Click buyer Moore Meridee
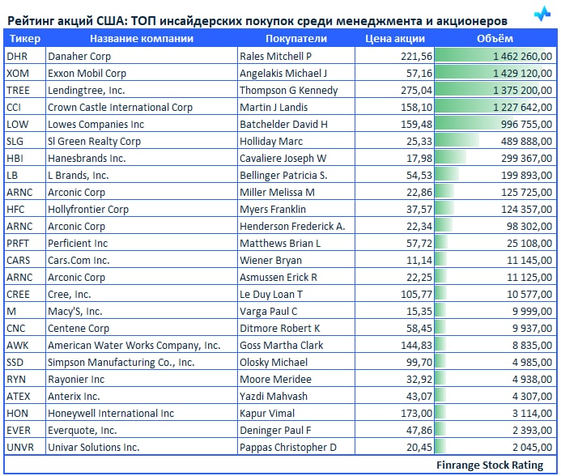The width and height of the screenshot is (561, 476). click(x=296, y=379)
